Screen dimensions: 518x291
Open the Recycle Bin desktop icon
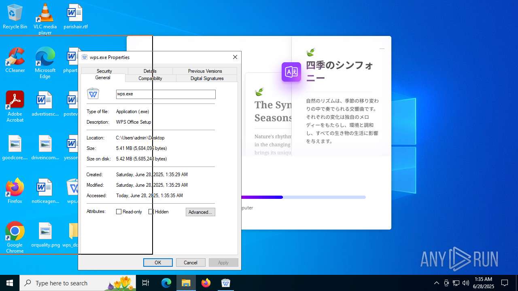[x=15, y=17]
